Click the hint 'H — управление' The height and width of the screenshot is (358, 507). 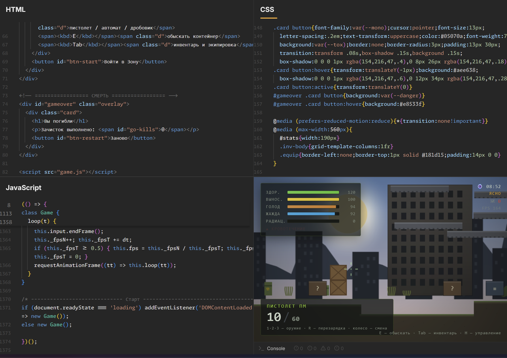click(x=483, y=333)
